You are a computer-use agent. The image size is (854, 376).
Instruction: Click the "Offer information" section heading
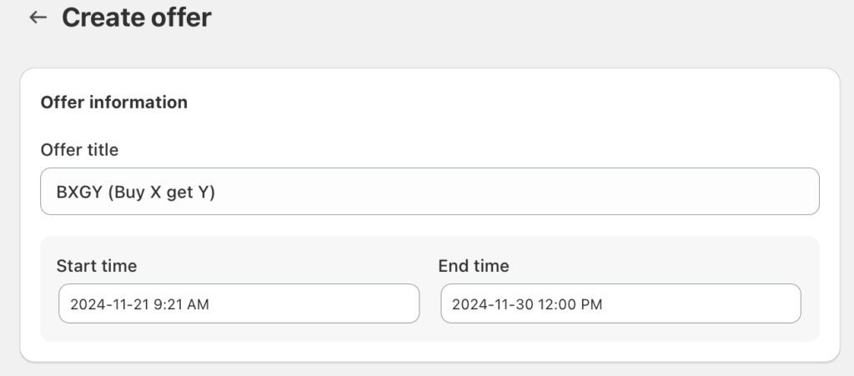pyautogui.click(x=114, y=103)
